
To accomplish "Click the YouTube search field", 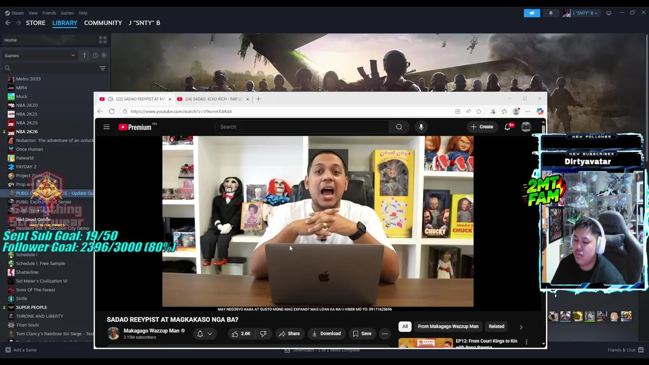I will [302, 127].
